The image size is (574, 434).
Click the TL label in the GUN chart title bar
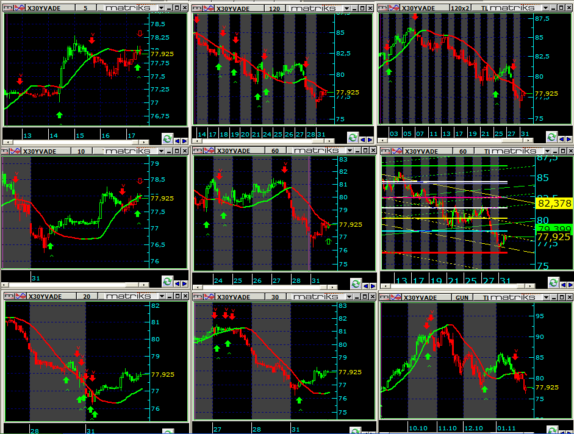(486, 297)
